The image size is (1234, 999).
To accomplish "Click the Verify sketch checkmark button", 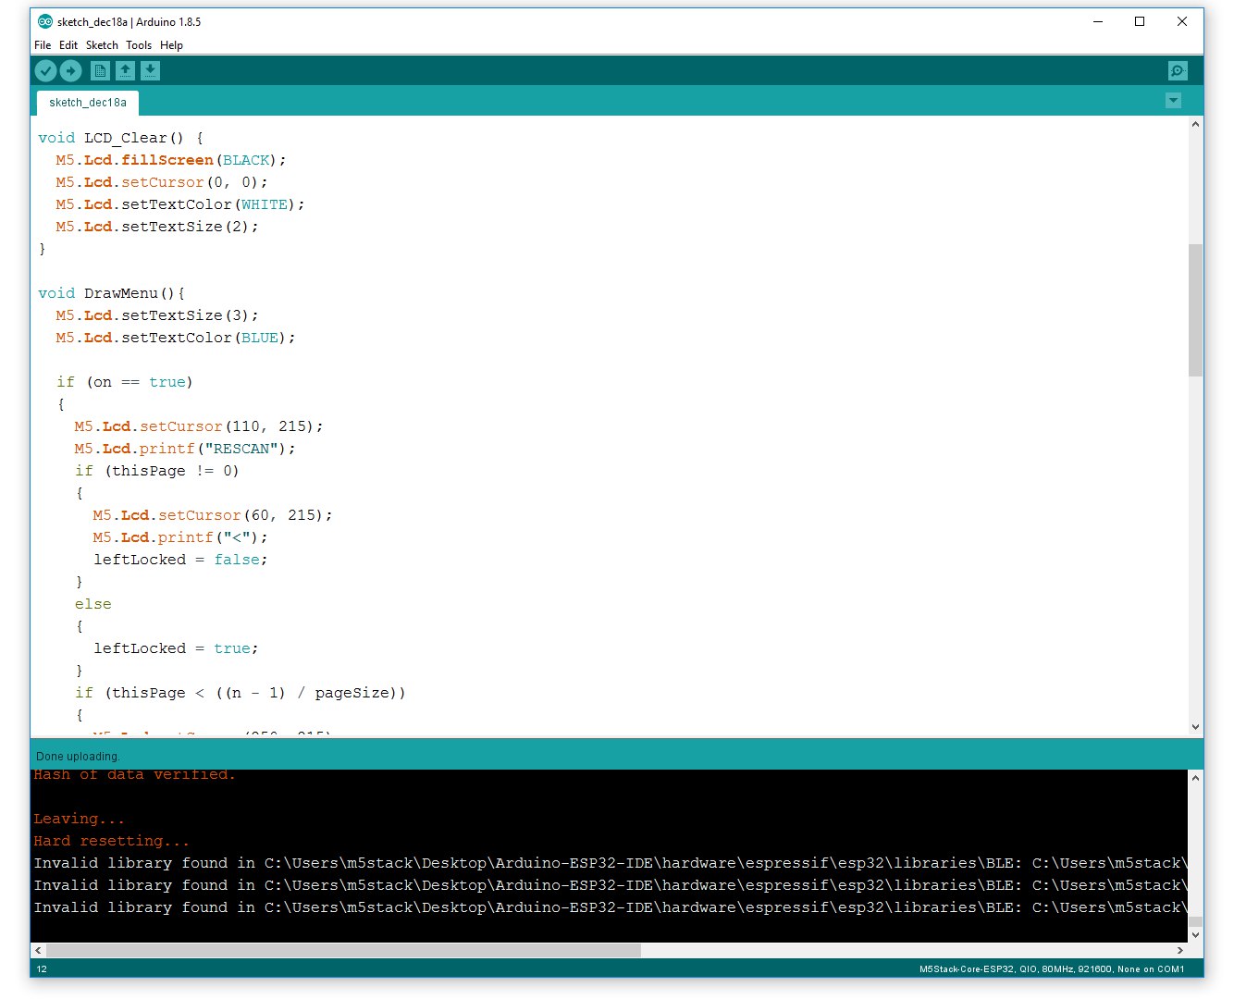I will pos(45,70).
